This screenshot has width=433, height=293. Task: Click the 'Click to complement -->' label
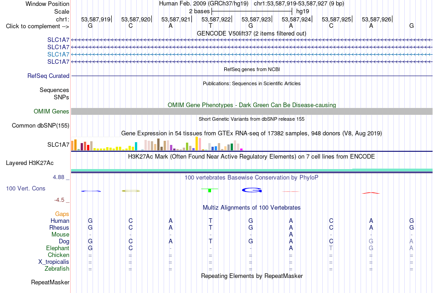[x=37, y=26]
